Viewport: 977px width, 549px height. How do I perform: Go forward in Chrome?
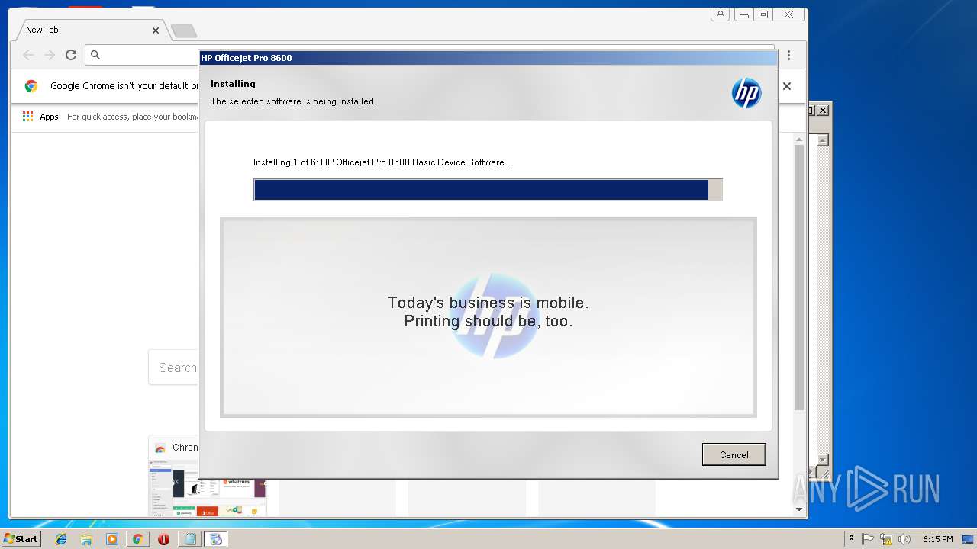click(50, 55)
